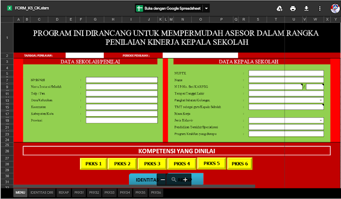Screen dimensions: 341x199
Task: Click the blue IDENTITAS button
Action: pos(143,180)
